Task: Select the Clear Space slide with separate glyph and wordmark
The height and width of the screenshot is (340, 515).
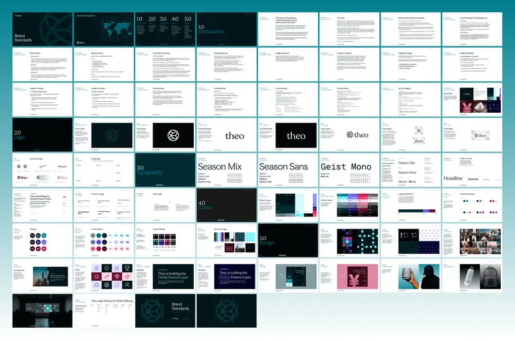Action: (x=411, y=135)
